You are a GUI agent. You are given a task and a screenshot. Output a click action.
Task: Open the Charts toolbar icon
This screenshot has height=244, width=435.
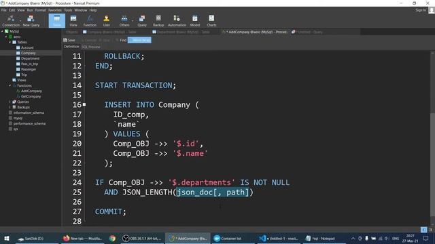click(211, 21)
